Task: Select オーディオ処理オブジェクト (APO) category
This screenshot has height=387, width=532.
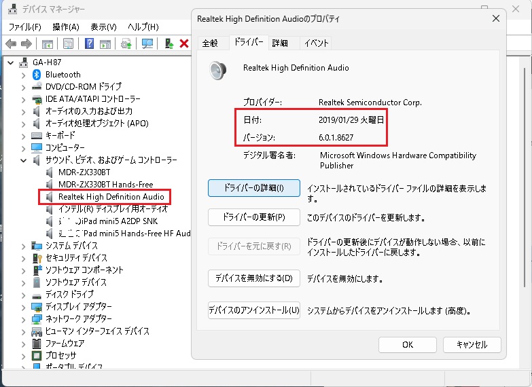Action: (97, 124)
